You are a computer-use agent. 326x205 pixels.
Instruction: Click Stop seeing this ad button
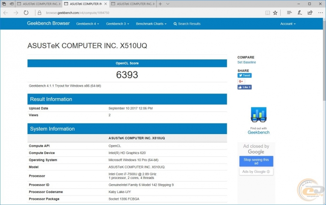[256, 161]
